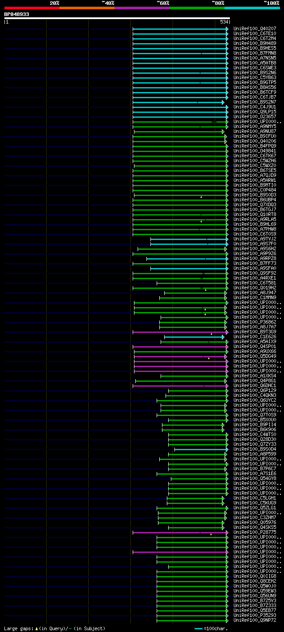Click hit UniRef100_Q9NP72

(255, 620)
